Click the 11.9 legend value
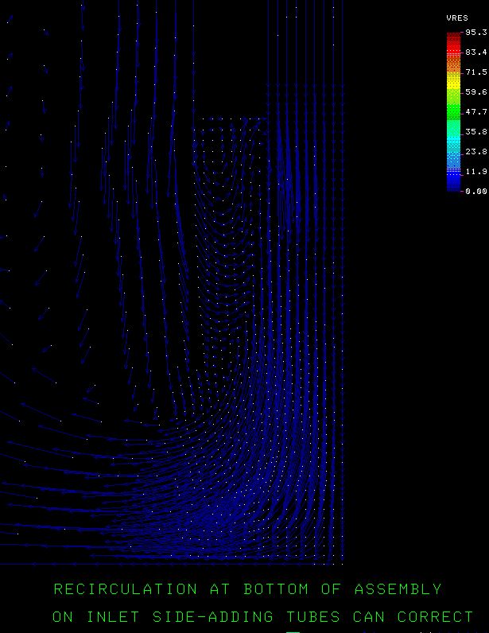 (476, 172)
